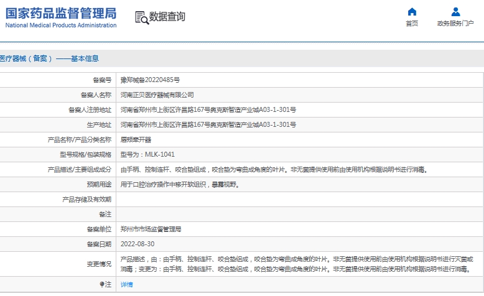The height and width of the screenshot is (296, 484).
Task: Click the 产品描述/主要组成成分 label
Action: [x=80, y=169]
